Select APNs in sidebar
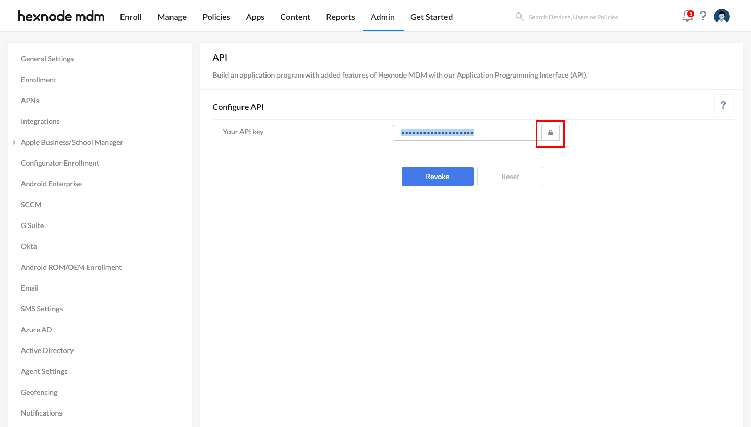This screenshot has height=427, width=751. (x=30, y=101)
